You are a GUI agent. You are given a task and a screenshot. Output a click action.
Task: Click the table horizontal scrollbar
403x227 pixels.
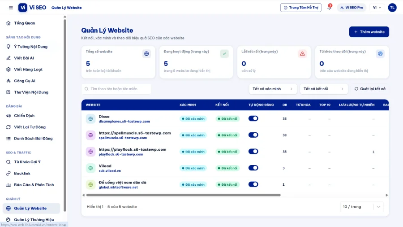[x=183, y=195]
